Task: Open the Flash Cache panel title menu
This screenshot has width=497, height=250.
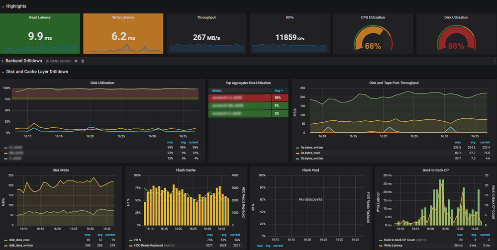Action: tap(185, 169)
